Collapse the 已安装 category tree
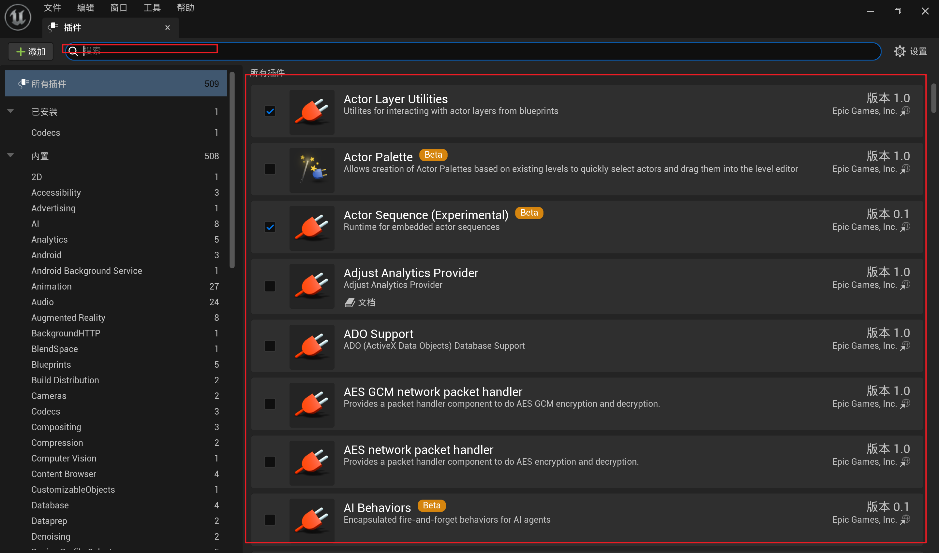 [x=11, y=111]
